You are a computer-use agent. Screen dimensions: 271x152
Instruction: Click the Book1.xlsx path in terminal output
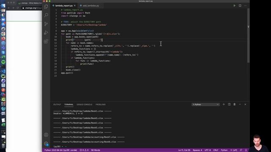(x=82, y=111)
